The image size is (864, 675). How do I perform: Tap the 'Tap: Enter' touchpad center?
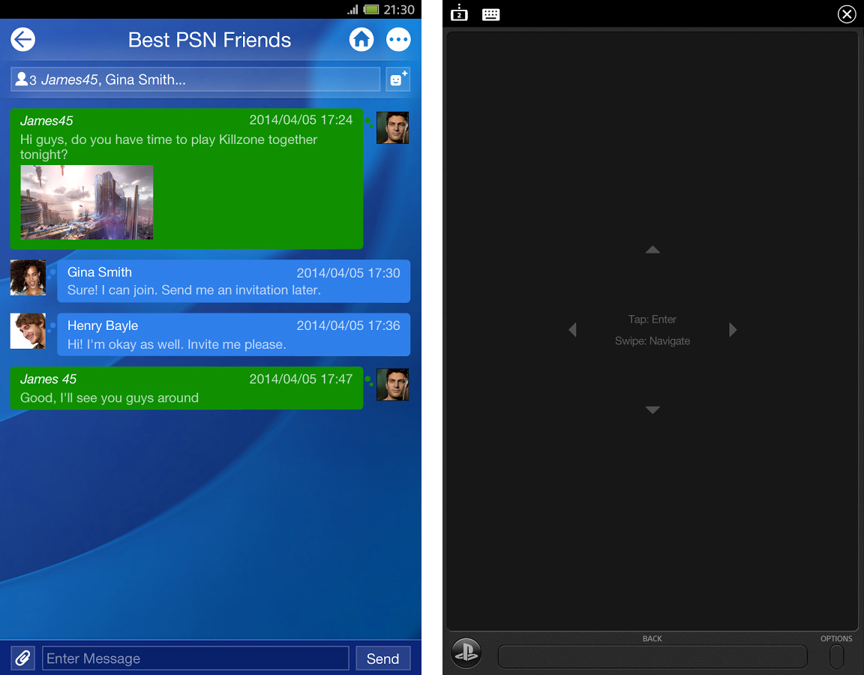click(x=652, y=319)
